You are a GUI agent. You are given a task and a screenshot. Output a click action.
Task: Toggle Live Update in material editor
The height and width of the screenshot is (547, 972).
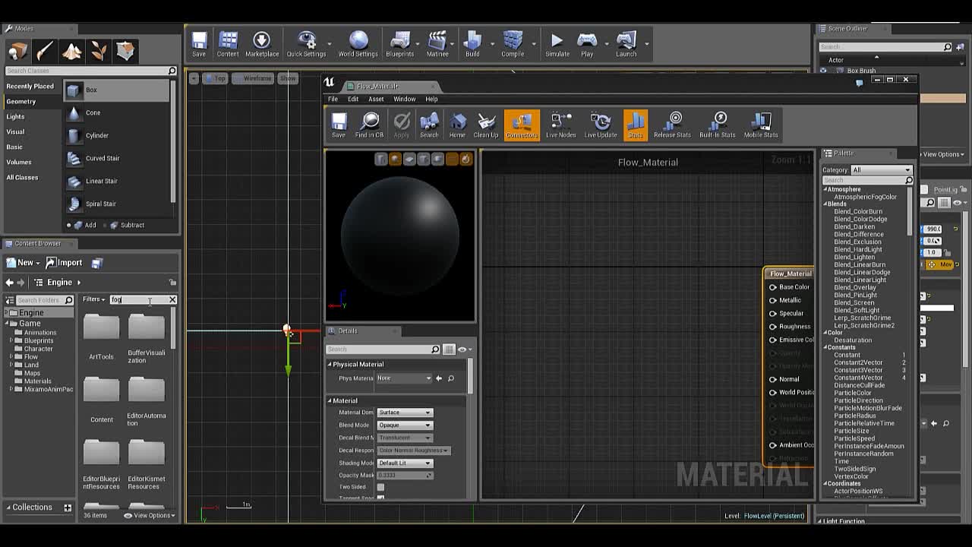[x=601, y=125]
